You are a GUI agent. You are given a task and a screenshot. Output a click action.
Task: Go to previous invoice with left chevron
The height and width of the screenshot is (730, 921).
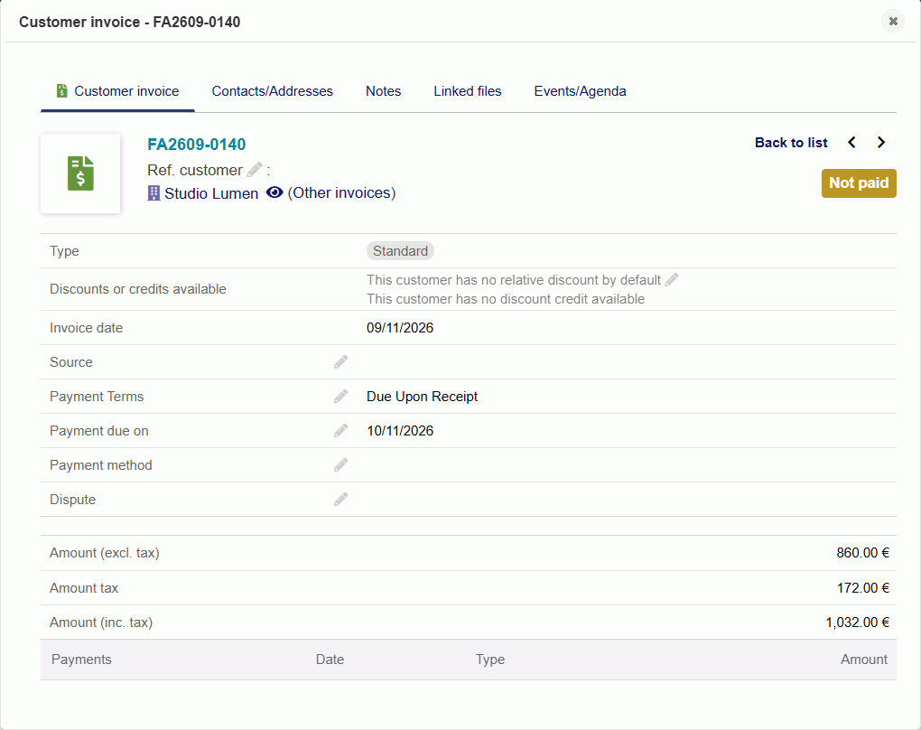(851, 142)
